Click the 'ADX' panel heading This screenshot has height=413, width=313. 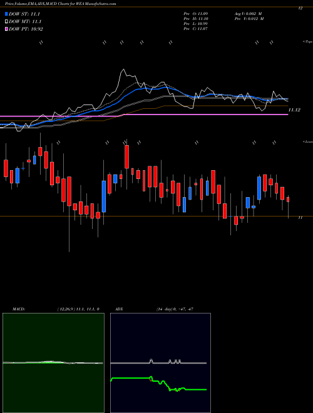(x=119, y=309)
